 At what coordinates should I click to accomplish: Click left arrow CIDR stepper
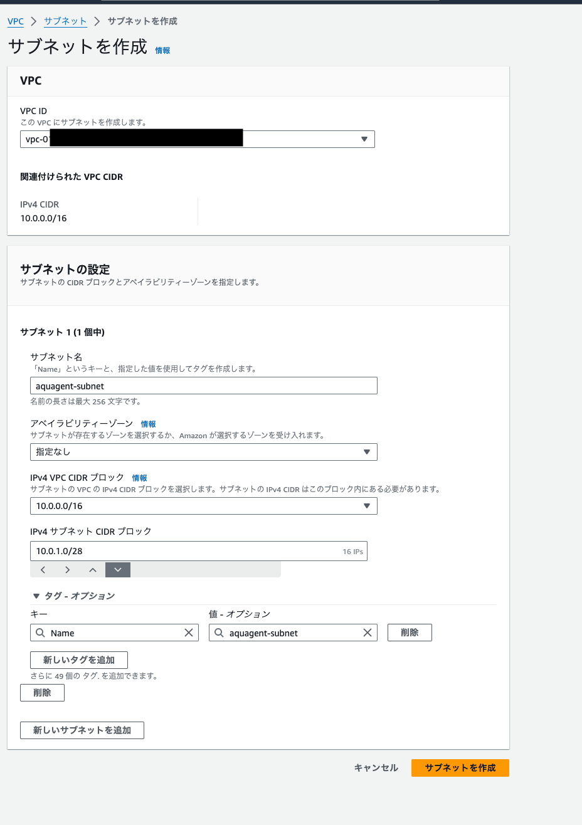tap(43, 570)
